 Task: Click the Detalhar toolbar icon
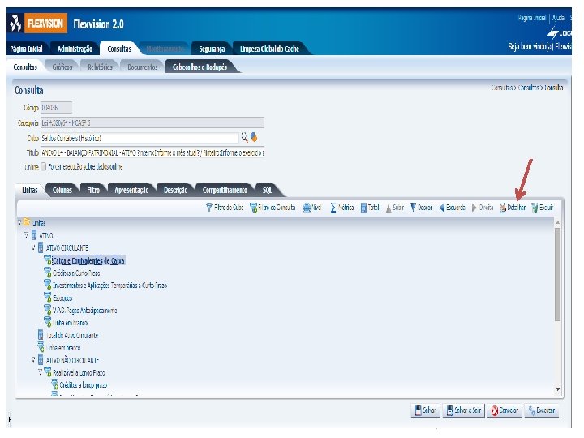[503, 208]
